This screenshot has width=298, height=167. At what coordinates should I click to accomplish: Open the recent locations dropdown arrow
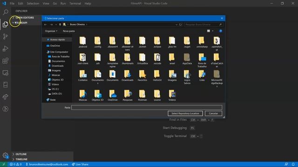pos(56,25)
